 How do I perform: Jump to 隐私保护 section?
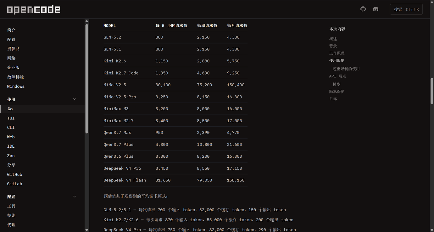(x=337, y=92)
